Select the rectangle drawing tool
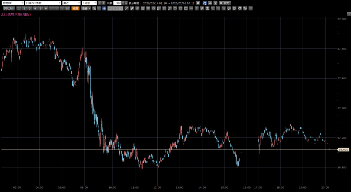The height and width of the screenshot is (192, 351). pyautogui.click(x=185, y=8)
